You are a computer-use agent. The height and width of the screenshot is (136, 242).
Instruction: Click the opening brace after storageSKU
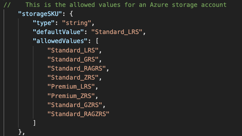tap(71, 14)
